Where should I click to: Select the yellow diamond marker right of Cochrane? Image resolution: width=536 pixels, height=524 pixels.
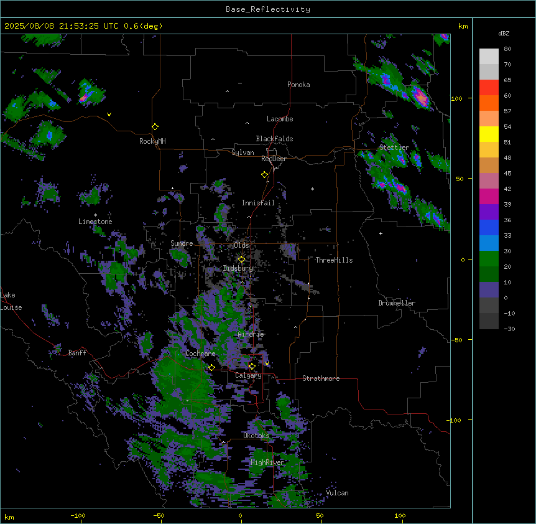211,367
